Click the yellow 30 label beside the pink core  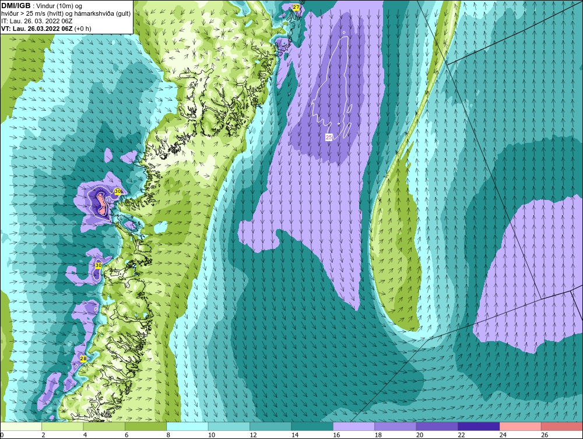pyautogui.click(x=118, y=191)
